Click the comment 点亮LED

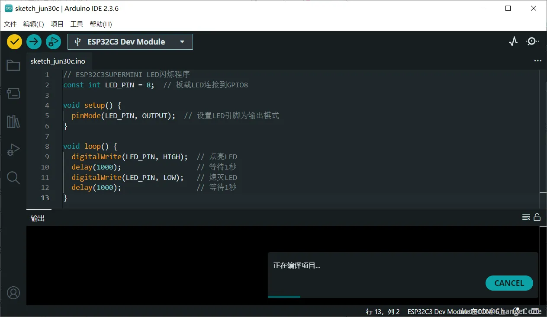pyautogui.click(x=217, y=157)
